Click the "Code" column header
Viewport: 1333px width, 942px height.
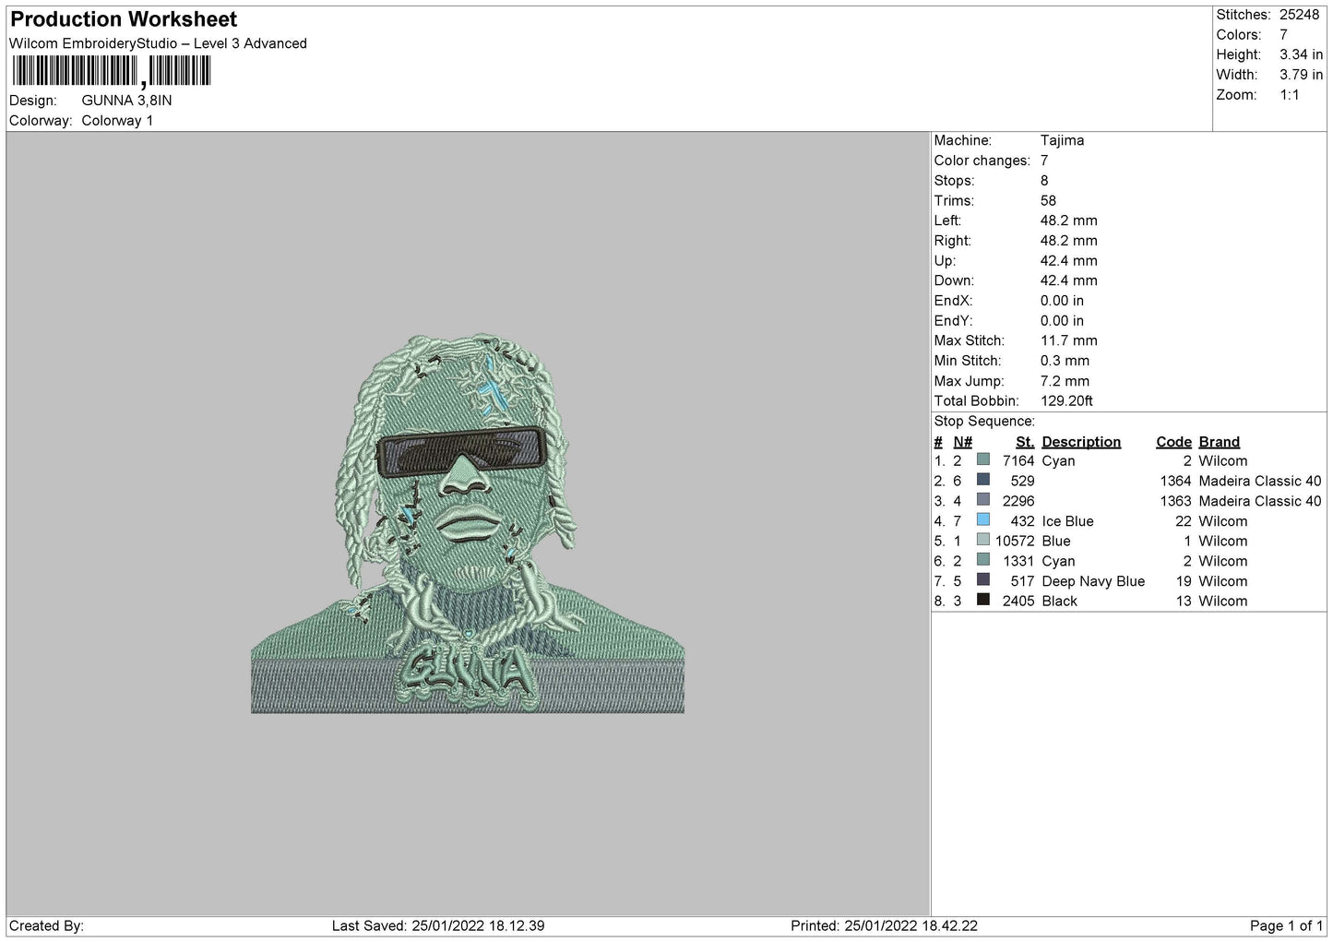coord(1173,442)
